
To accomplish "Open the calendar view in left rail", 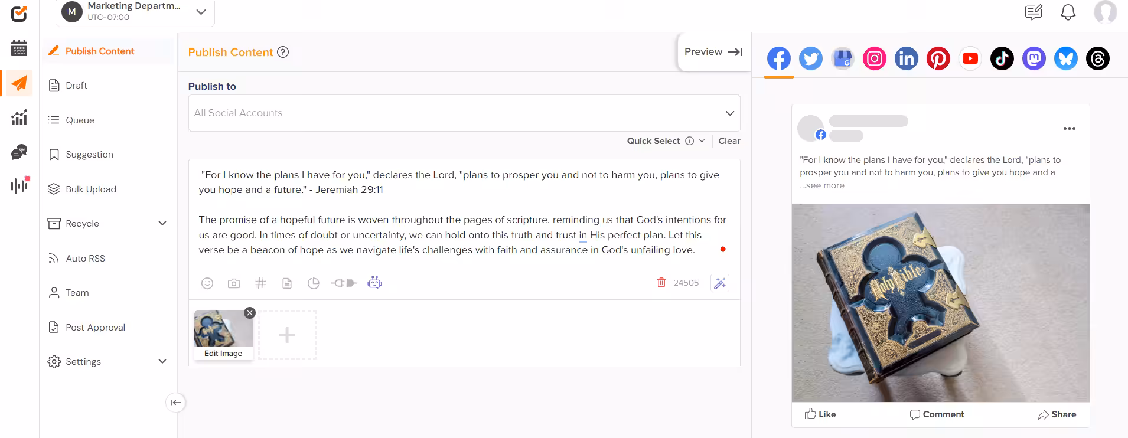I will 19,48.
